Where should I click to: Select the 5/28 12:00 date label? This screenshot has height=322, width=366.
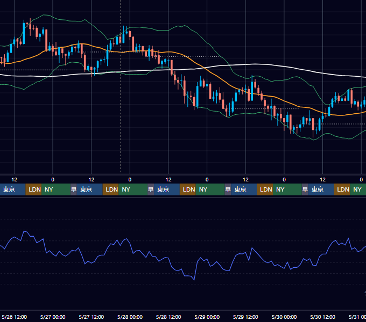[168, 317]
